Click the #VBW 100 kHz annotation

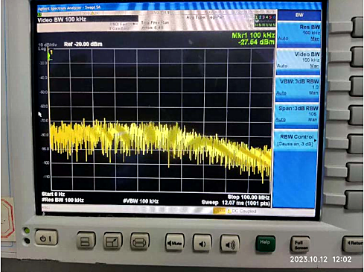click(x=141, y=201)
